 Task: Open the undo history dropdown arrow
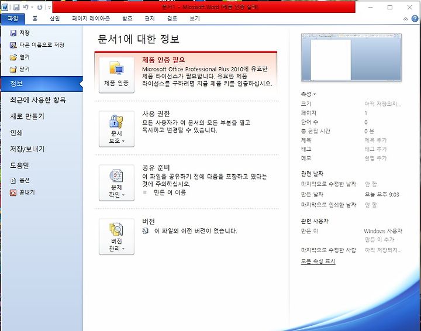[32, 8]
